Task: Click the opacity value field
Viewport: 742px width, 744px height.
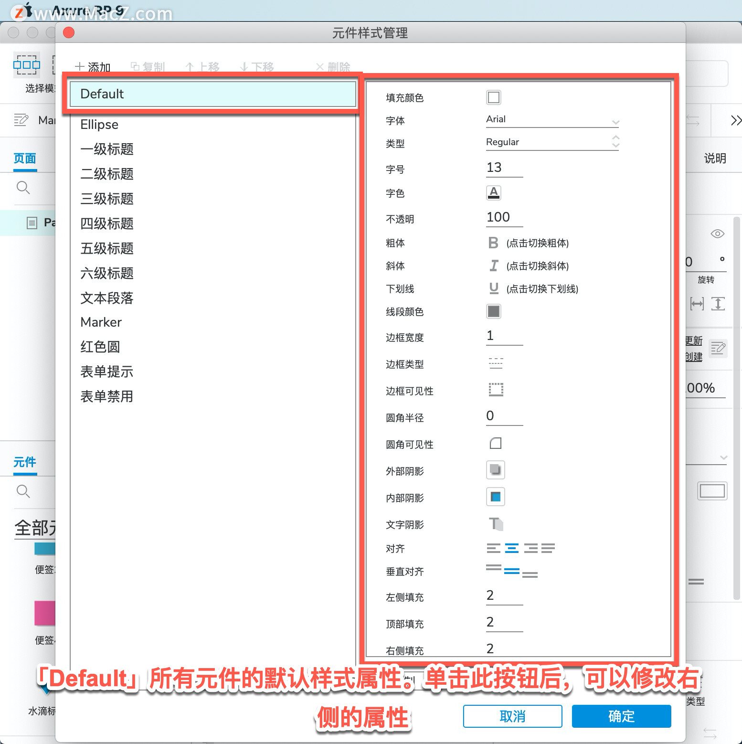Action: [x=505, y=217]
